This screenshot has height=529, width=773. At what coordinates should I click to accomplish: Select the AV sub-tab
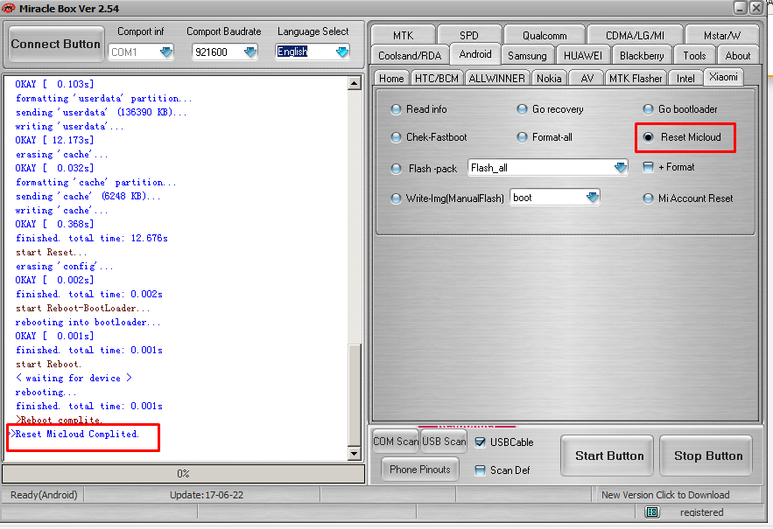[x=587, y=79]
